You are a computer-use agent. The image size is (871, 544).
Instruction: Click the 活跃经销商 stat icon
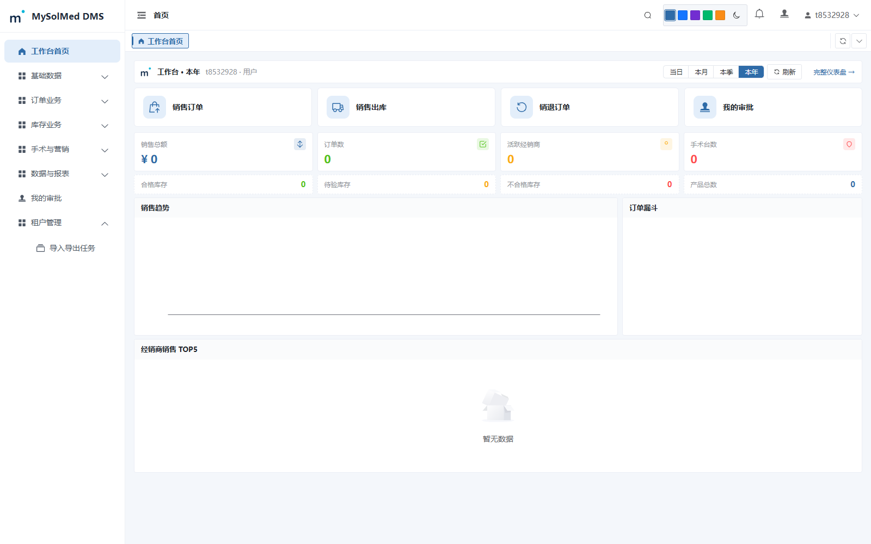point(666,144)
